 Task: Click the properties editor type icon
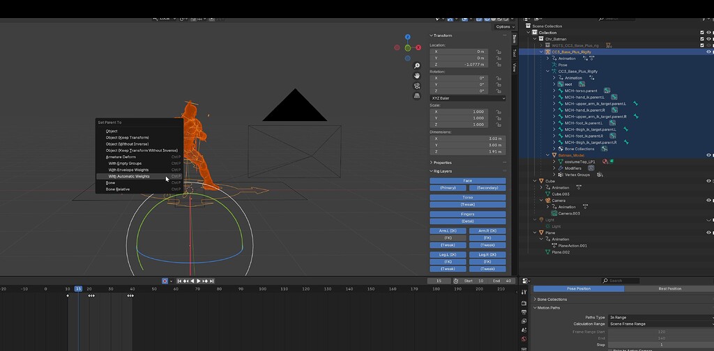pyautogui.click(x=525, y=281)
